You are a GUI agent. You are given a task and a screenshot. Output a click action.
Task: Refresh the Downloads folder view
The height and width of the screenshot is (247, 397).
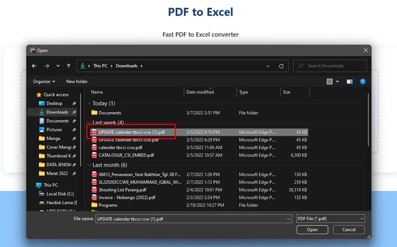coord(281,66)
